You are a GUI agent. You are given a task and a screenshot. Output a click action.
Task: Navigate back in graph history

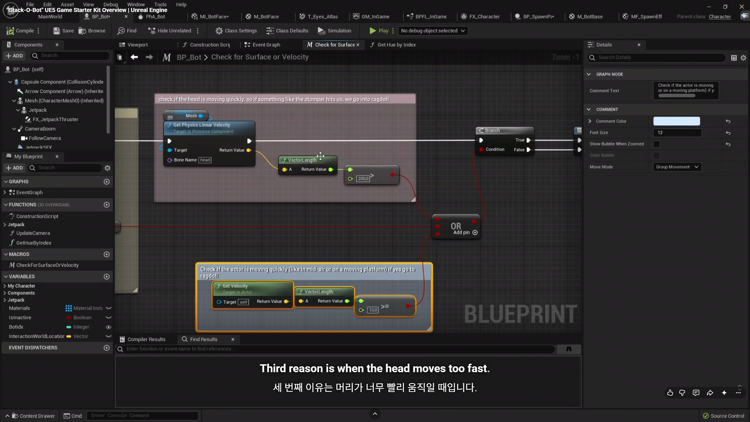(134, 57)
